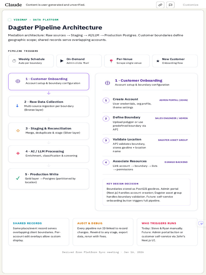Click the blue down-arrow icon on Raw Data Collection
The width and height of the screenshot is (206, 275).
pyautogui.click(x=17, y=106)
